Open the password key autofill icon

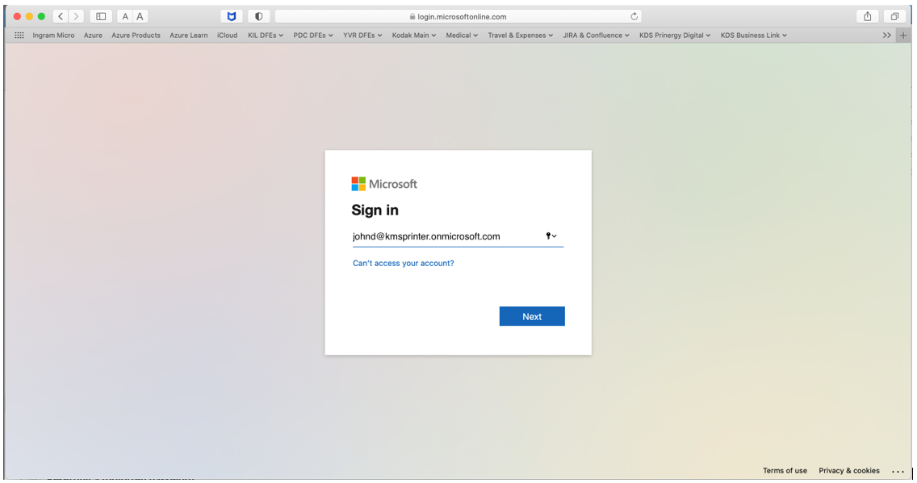click(551, 236)
